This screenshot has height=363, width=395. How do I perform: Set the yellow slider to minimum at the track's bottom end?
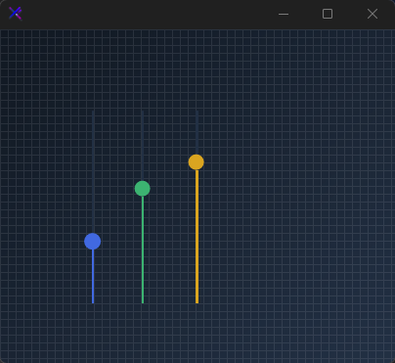tap(197, 302)
